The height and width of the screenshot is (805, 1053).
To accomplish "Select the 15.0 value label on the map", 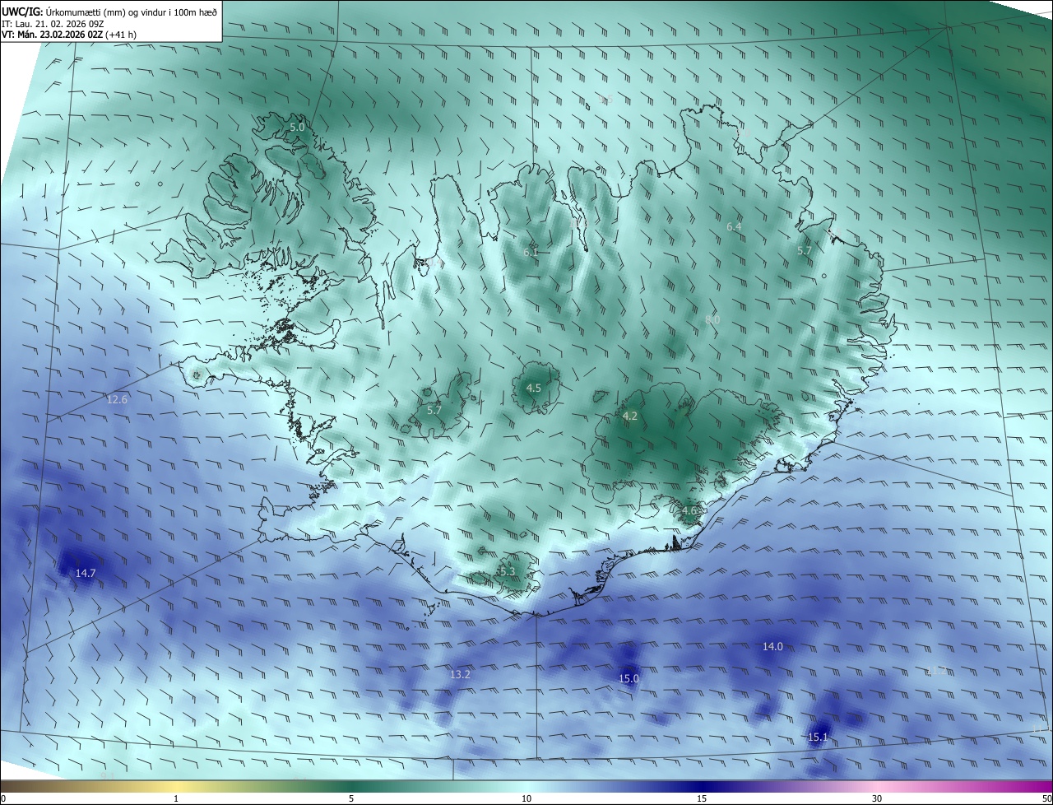I will [x=629, y=679].
